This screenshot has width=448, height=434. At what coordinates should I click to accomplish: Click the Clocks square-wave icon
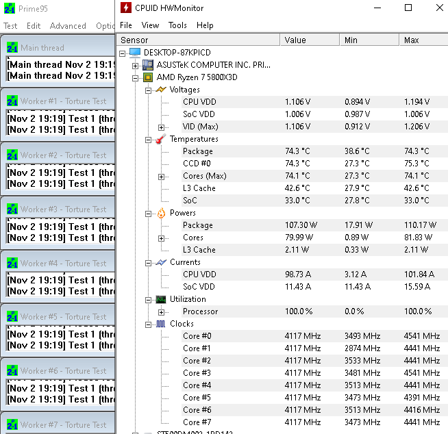click(x=160, y=324)
